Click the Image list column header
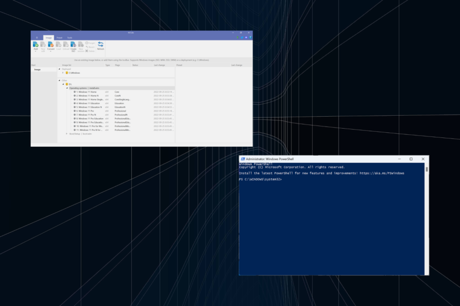The height and width of the screenshot is (306, 460). pos(66,65)
